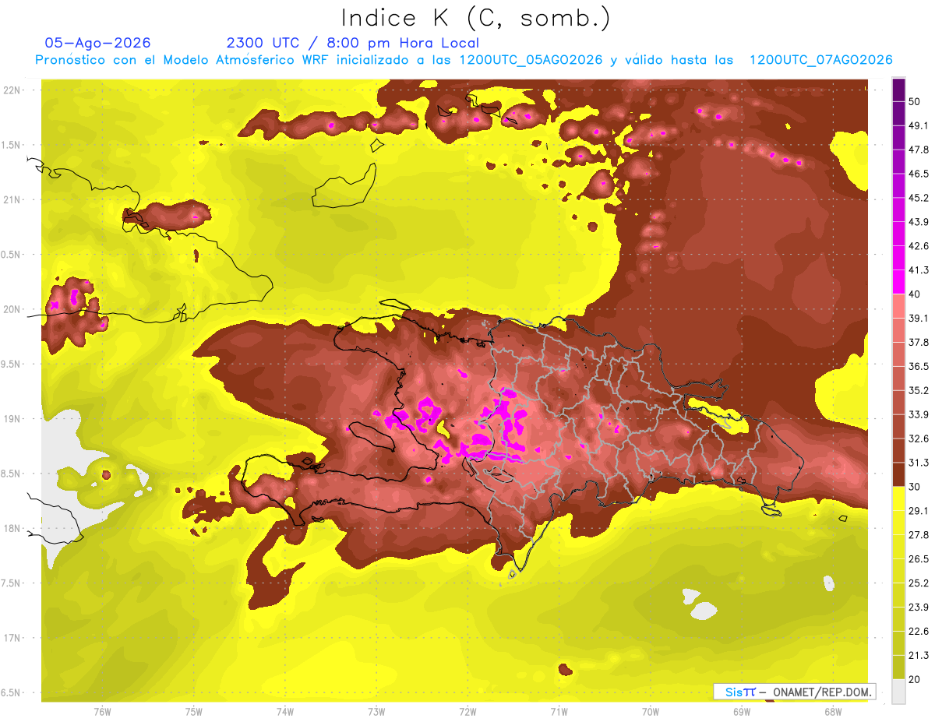Click colorbar value "46.5"
This screenshot has height=722, width=935.
(919, 174)
